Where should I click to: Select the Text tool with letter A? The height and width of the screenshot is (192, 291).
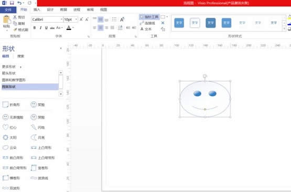[146, 29]
